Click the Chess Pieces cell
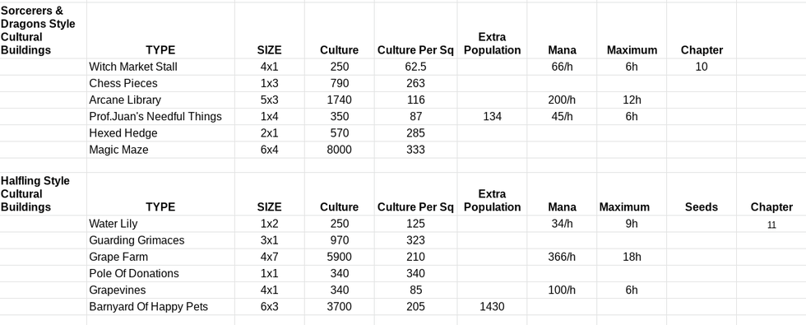 (160, 83)
